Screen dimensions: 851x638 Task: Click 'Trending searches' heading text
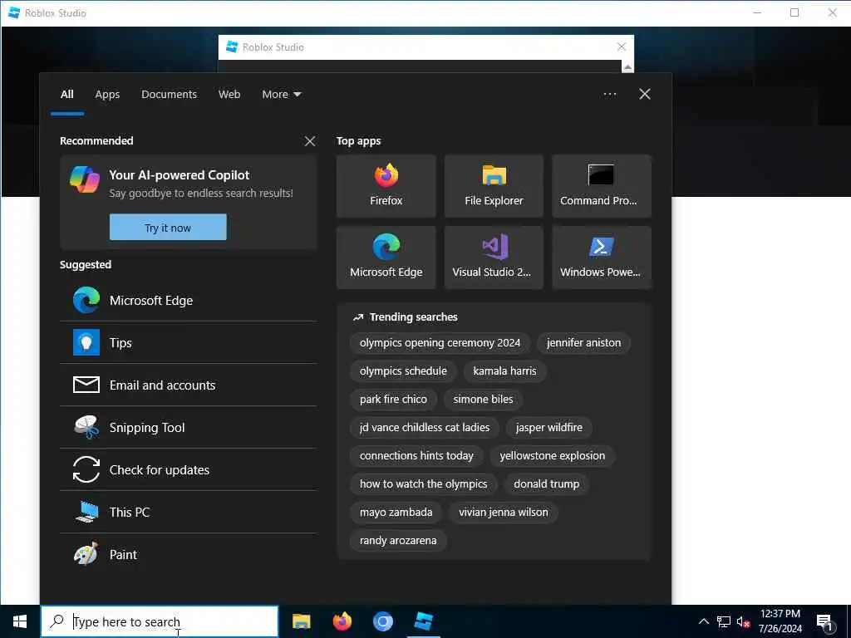tap(413, 317)
